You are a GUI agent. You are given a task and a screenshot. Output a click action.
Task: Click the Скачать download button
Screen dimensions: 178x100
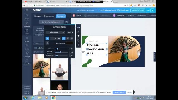(x=131, y=16)
